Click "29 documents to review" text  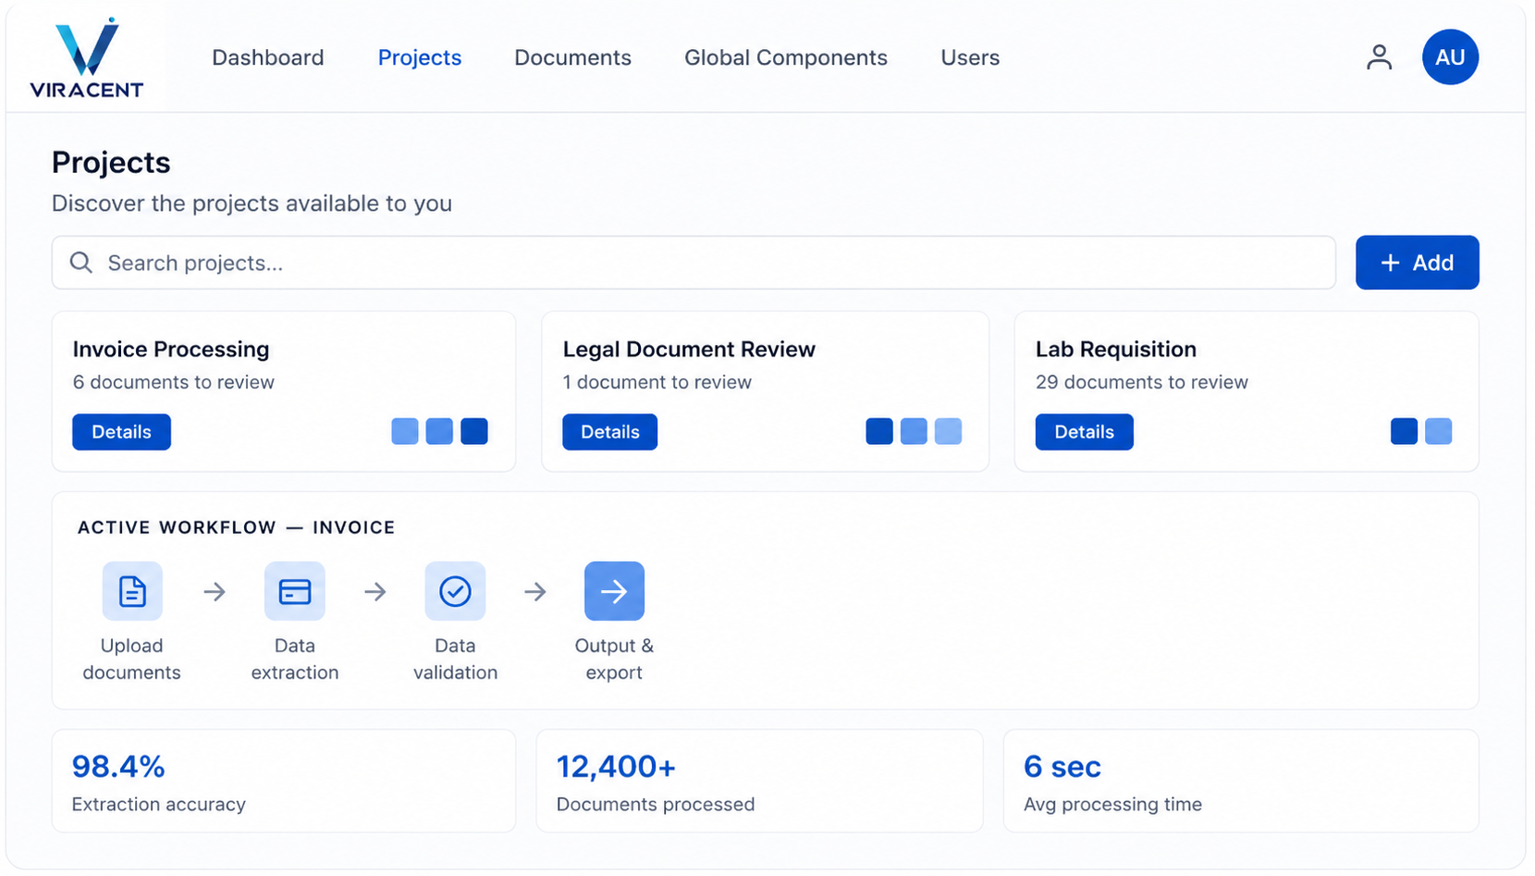1142,382
